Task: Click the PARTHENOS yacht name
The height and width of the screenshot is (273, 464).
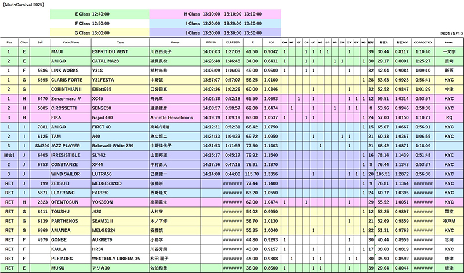Action: [x=64, y=221]
